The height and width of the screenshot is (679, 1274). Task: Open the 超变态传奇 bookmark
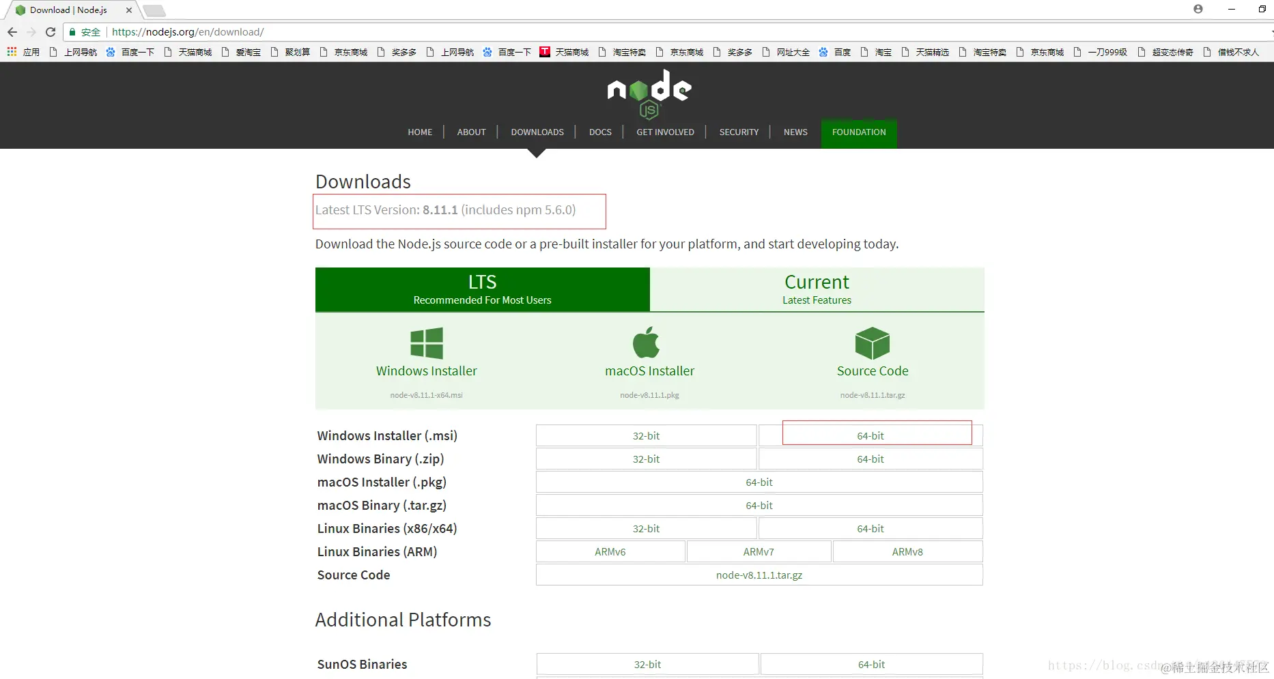pos(1165,52)
